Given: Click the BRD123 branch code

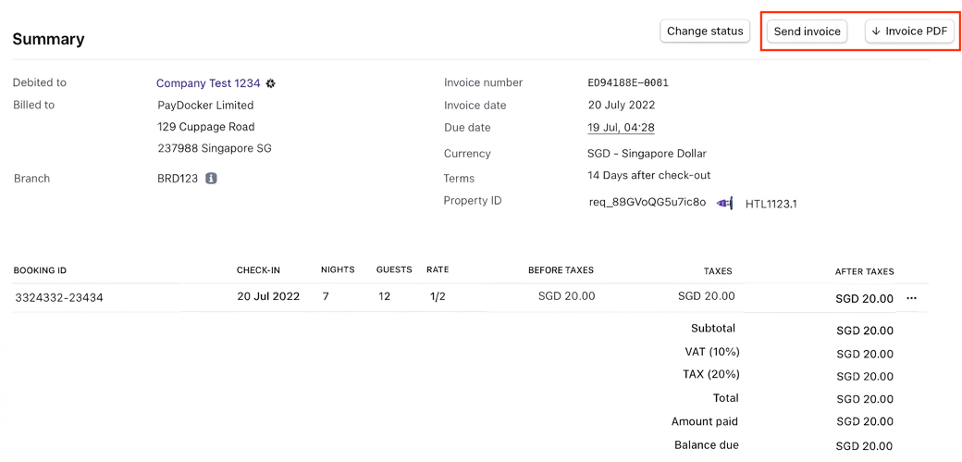Looking at the screenshot, I should [178, 179].
